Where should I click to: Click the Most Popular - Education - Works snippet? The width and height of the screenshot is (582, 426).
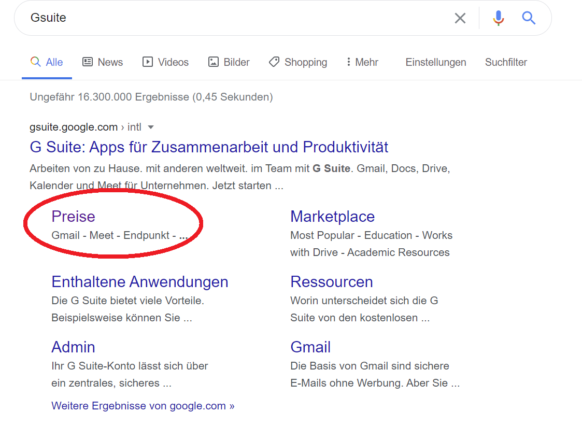coord(371,244)
